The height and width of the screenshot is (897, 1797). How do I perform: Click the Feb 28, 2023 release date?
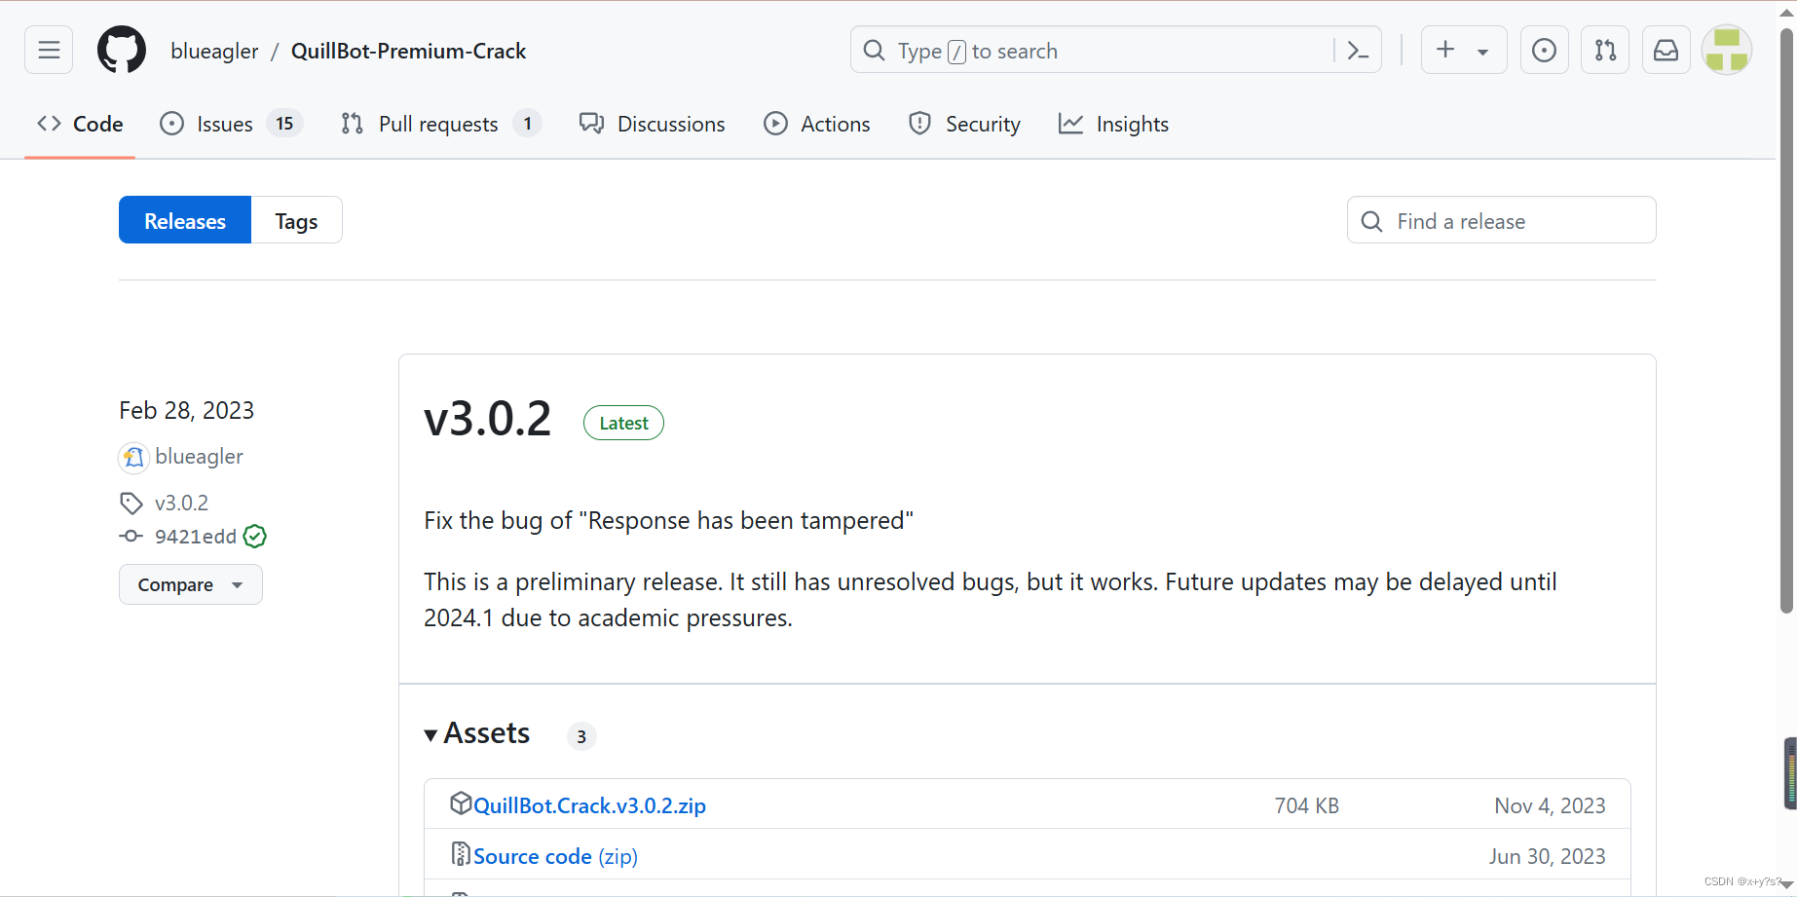click(x=186, y=410)
